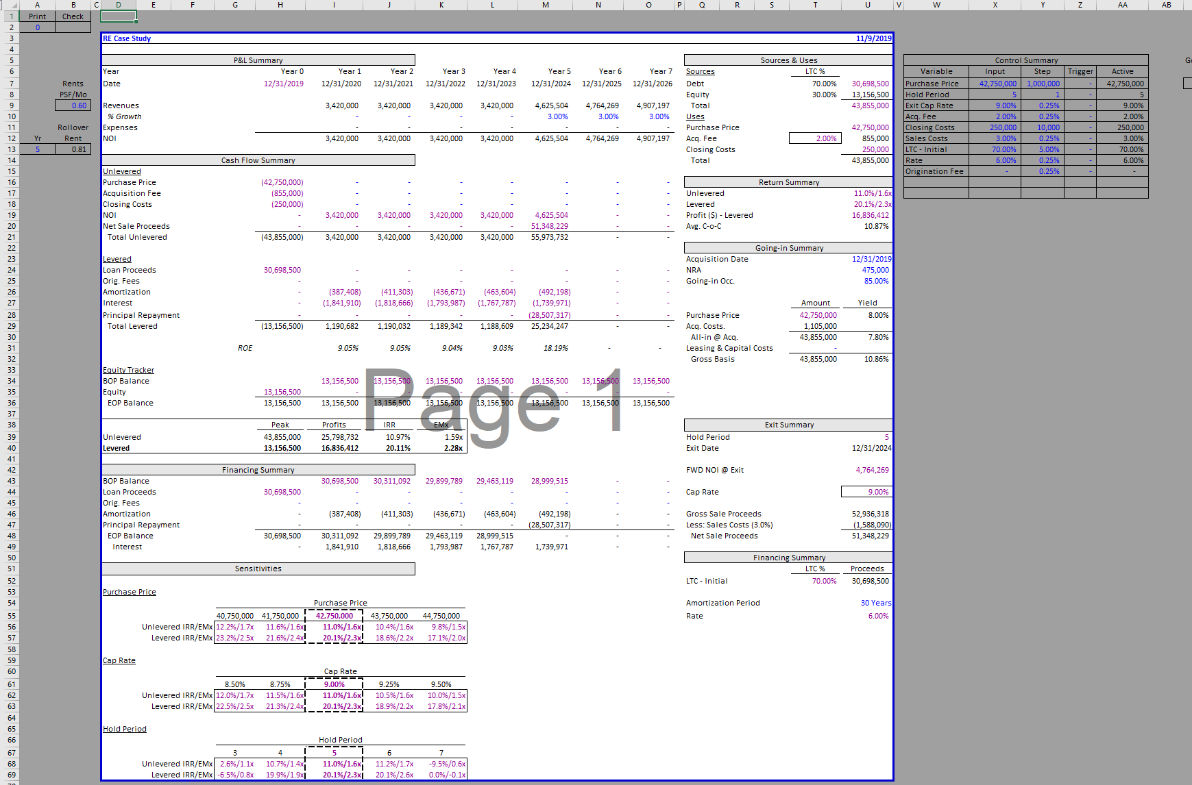The width and height of the screenshot is (1192, 785).
Task: Select the Year 5 Total Levered 25,234,247 cell
Action: 550,326
